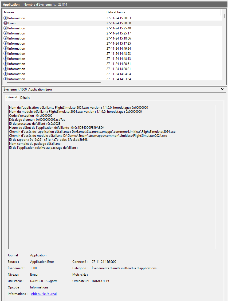The width and height of the screenshot is (228, 301).
Task: Click the Événement value '1000'
Action: [33, 268]
